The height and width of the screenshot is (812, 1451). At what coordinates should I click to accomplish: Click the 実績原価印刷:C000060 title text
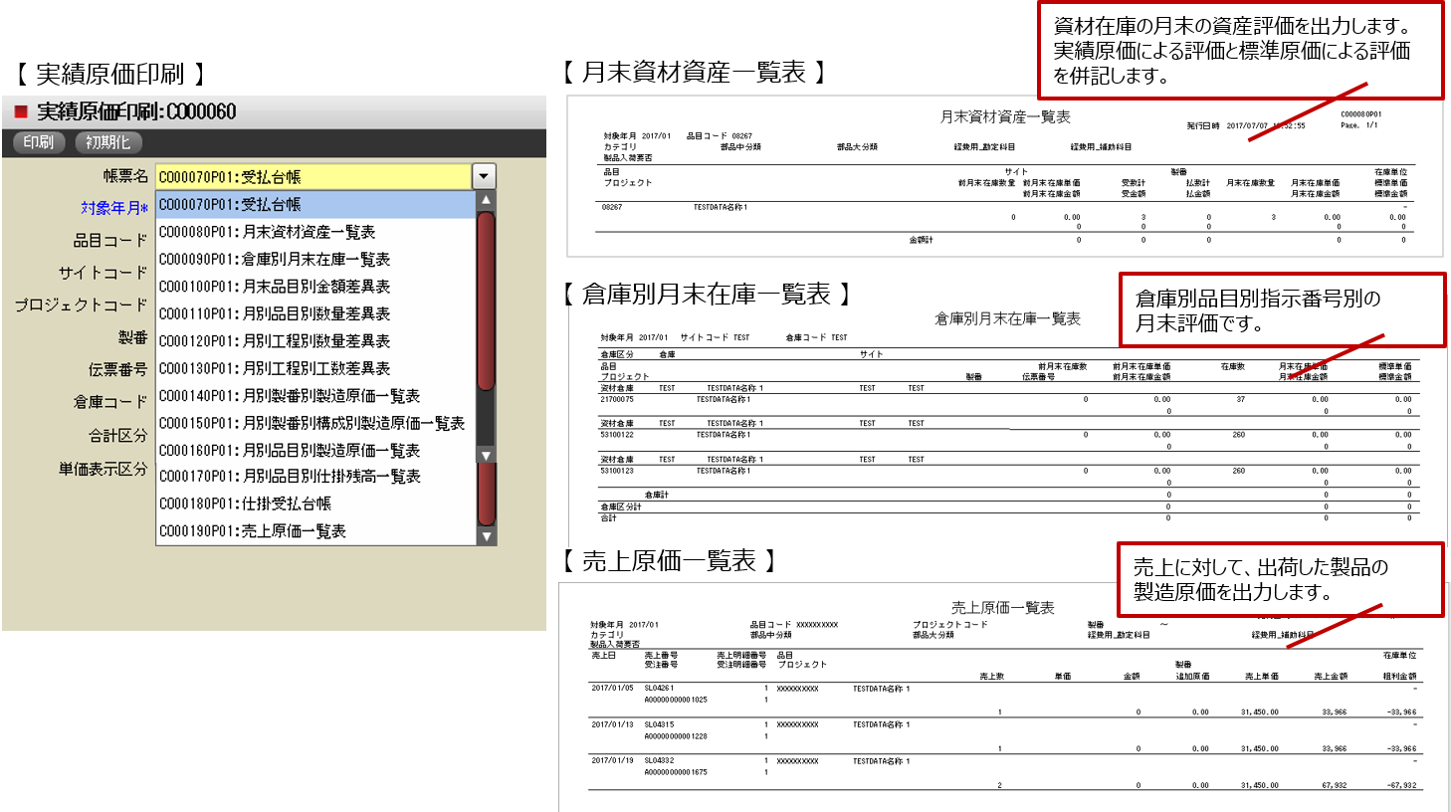click(x=136, y=111)
